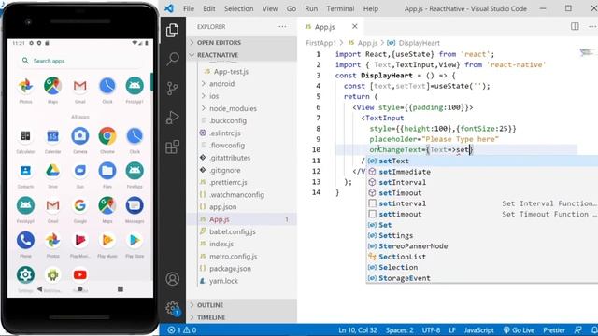Open the Drive app on emulator
The image size is (598, 336).
tap(52, 171)
